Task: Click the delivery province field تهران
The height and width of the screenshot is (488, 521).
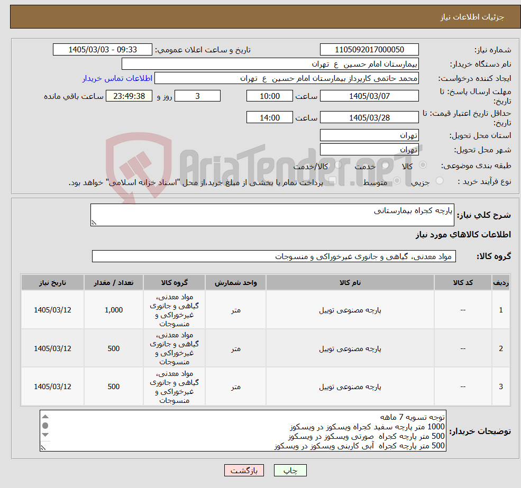Action: click(x=369, y=135)
